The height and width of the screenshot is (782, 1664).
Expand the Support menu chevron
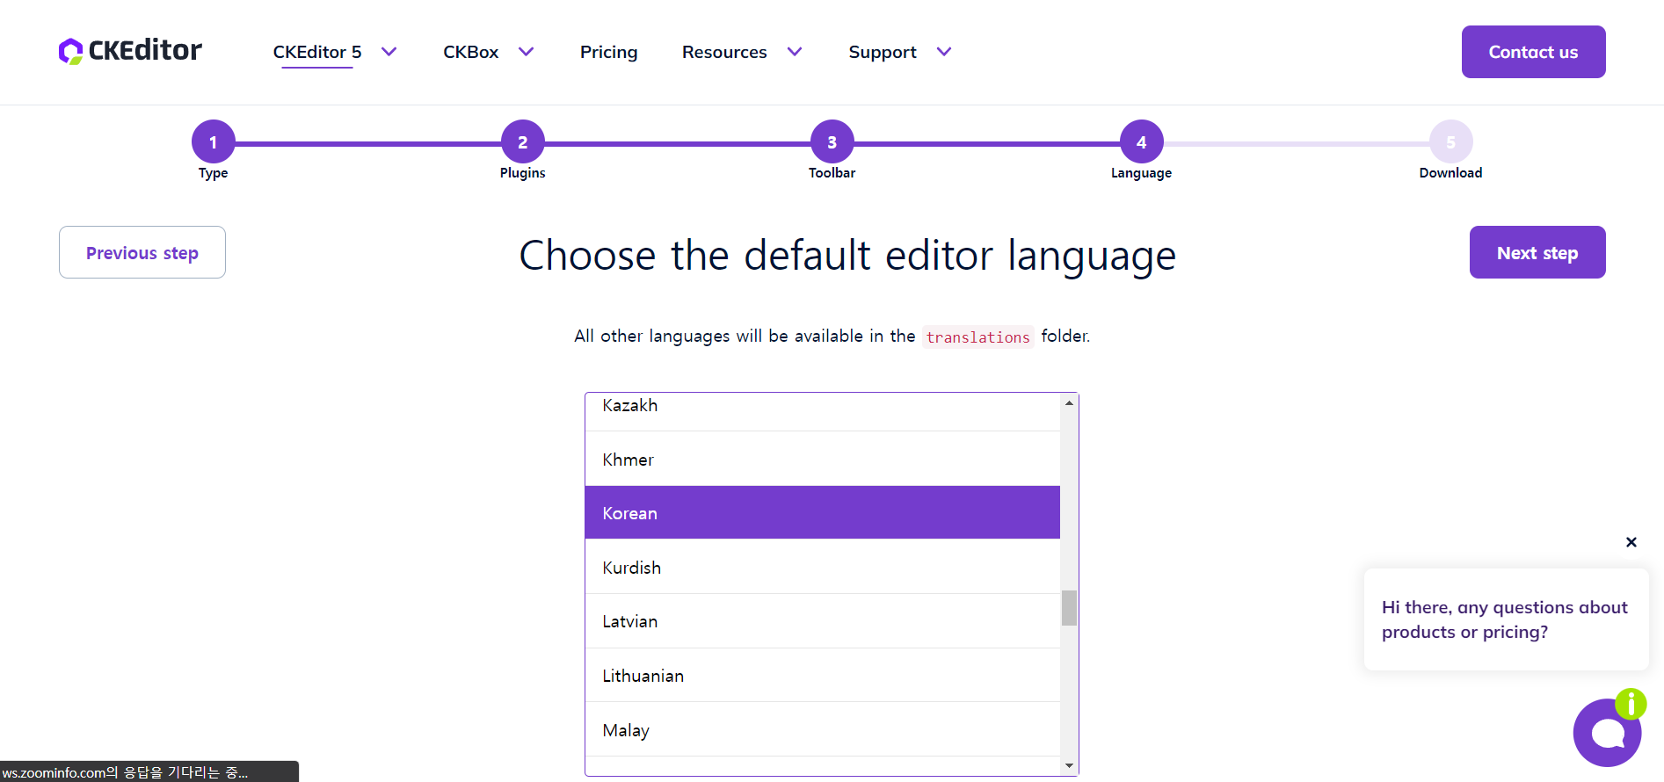[944, 52]
